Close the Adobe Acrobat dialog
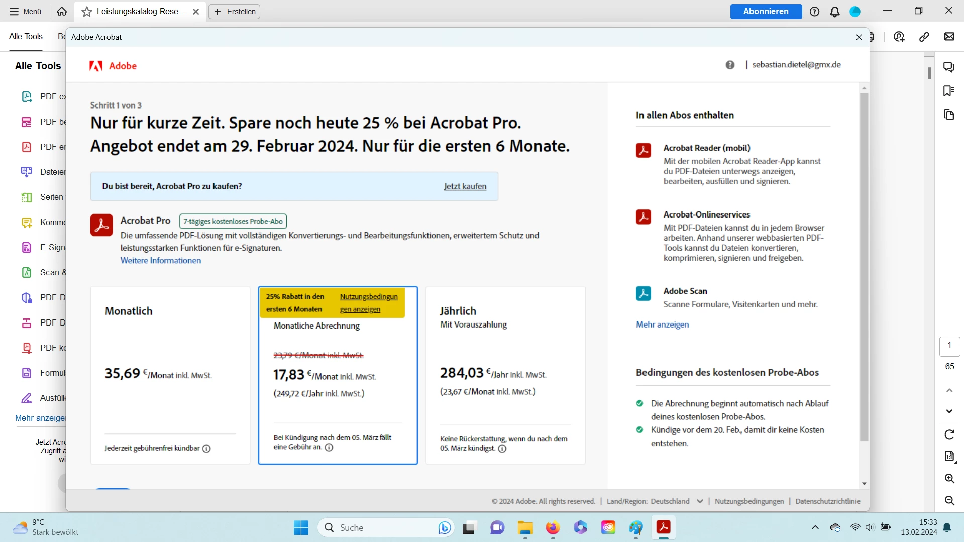This screenshot has height=542, width=964. coord(859,37)
